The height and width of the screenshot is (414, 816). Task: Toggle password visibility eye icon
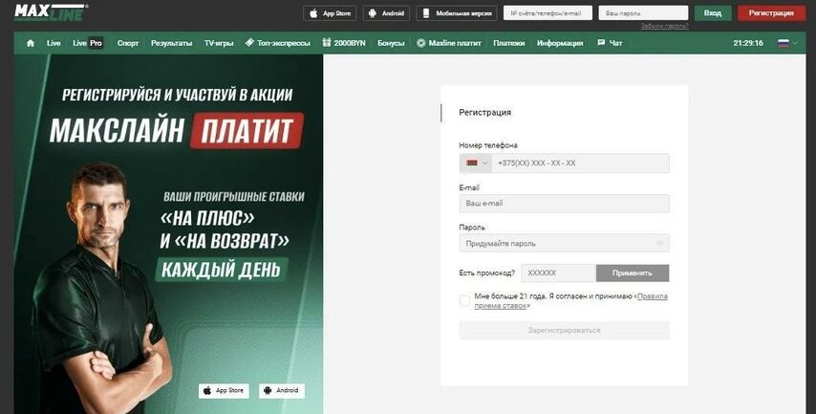click(660, 243)
